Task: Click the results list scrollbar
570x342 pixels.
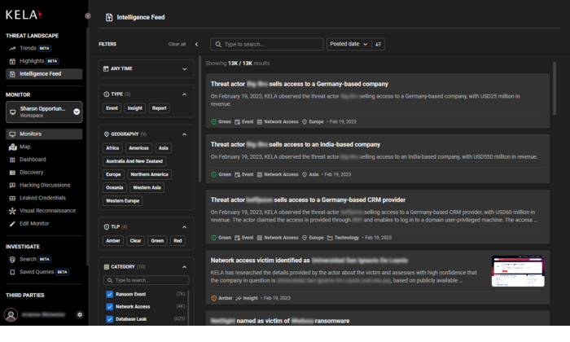Action: (555, 89)
